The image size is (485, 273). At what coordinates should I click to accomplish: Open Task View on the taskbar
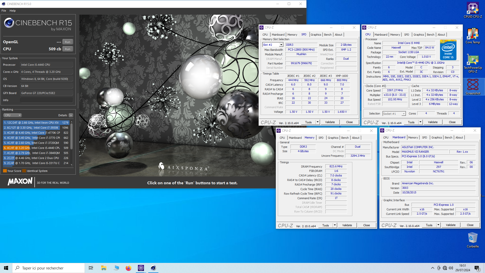pyautogui.click(x=91, y=268)
